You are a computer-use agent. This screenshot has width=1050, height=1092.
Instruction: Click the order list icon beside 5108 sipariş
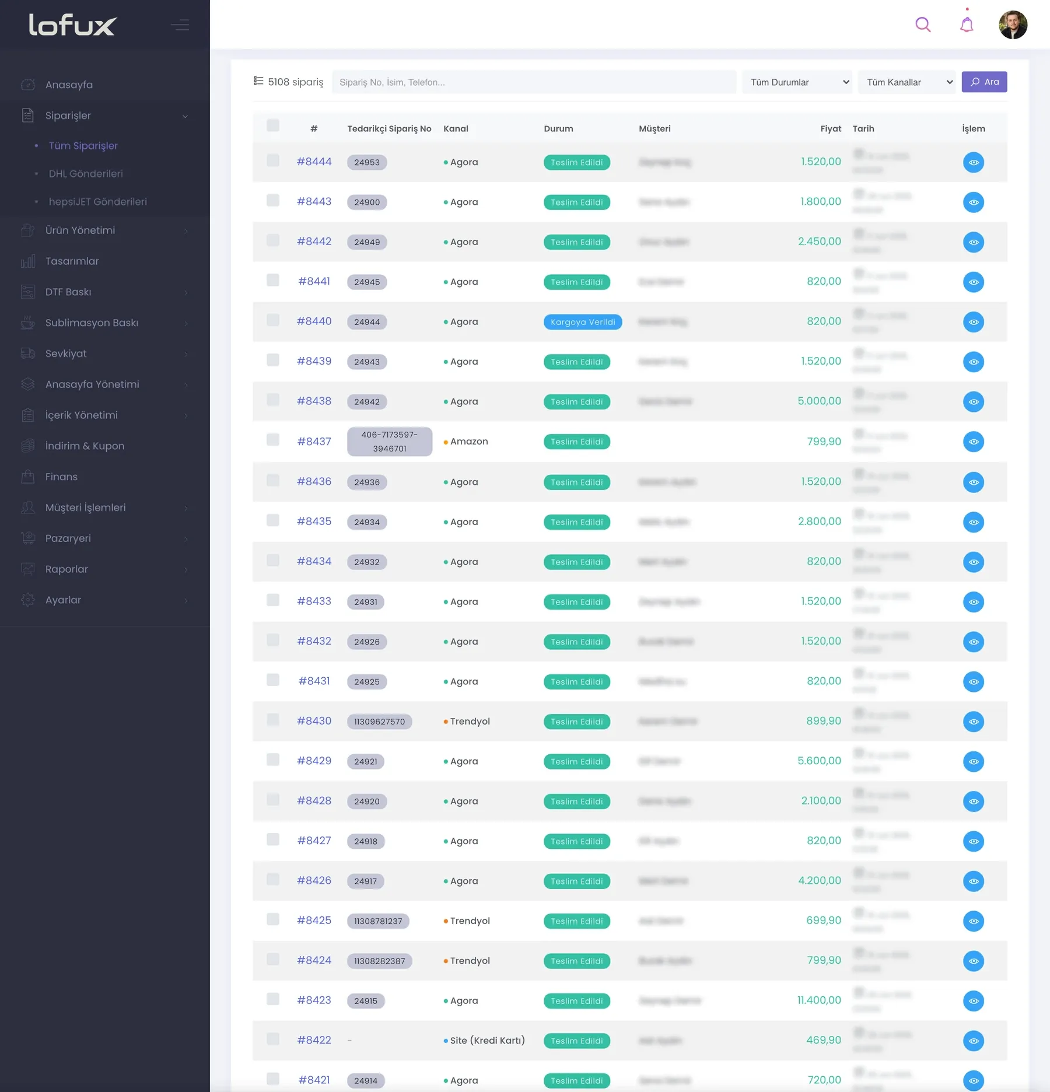(258, 81)
